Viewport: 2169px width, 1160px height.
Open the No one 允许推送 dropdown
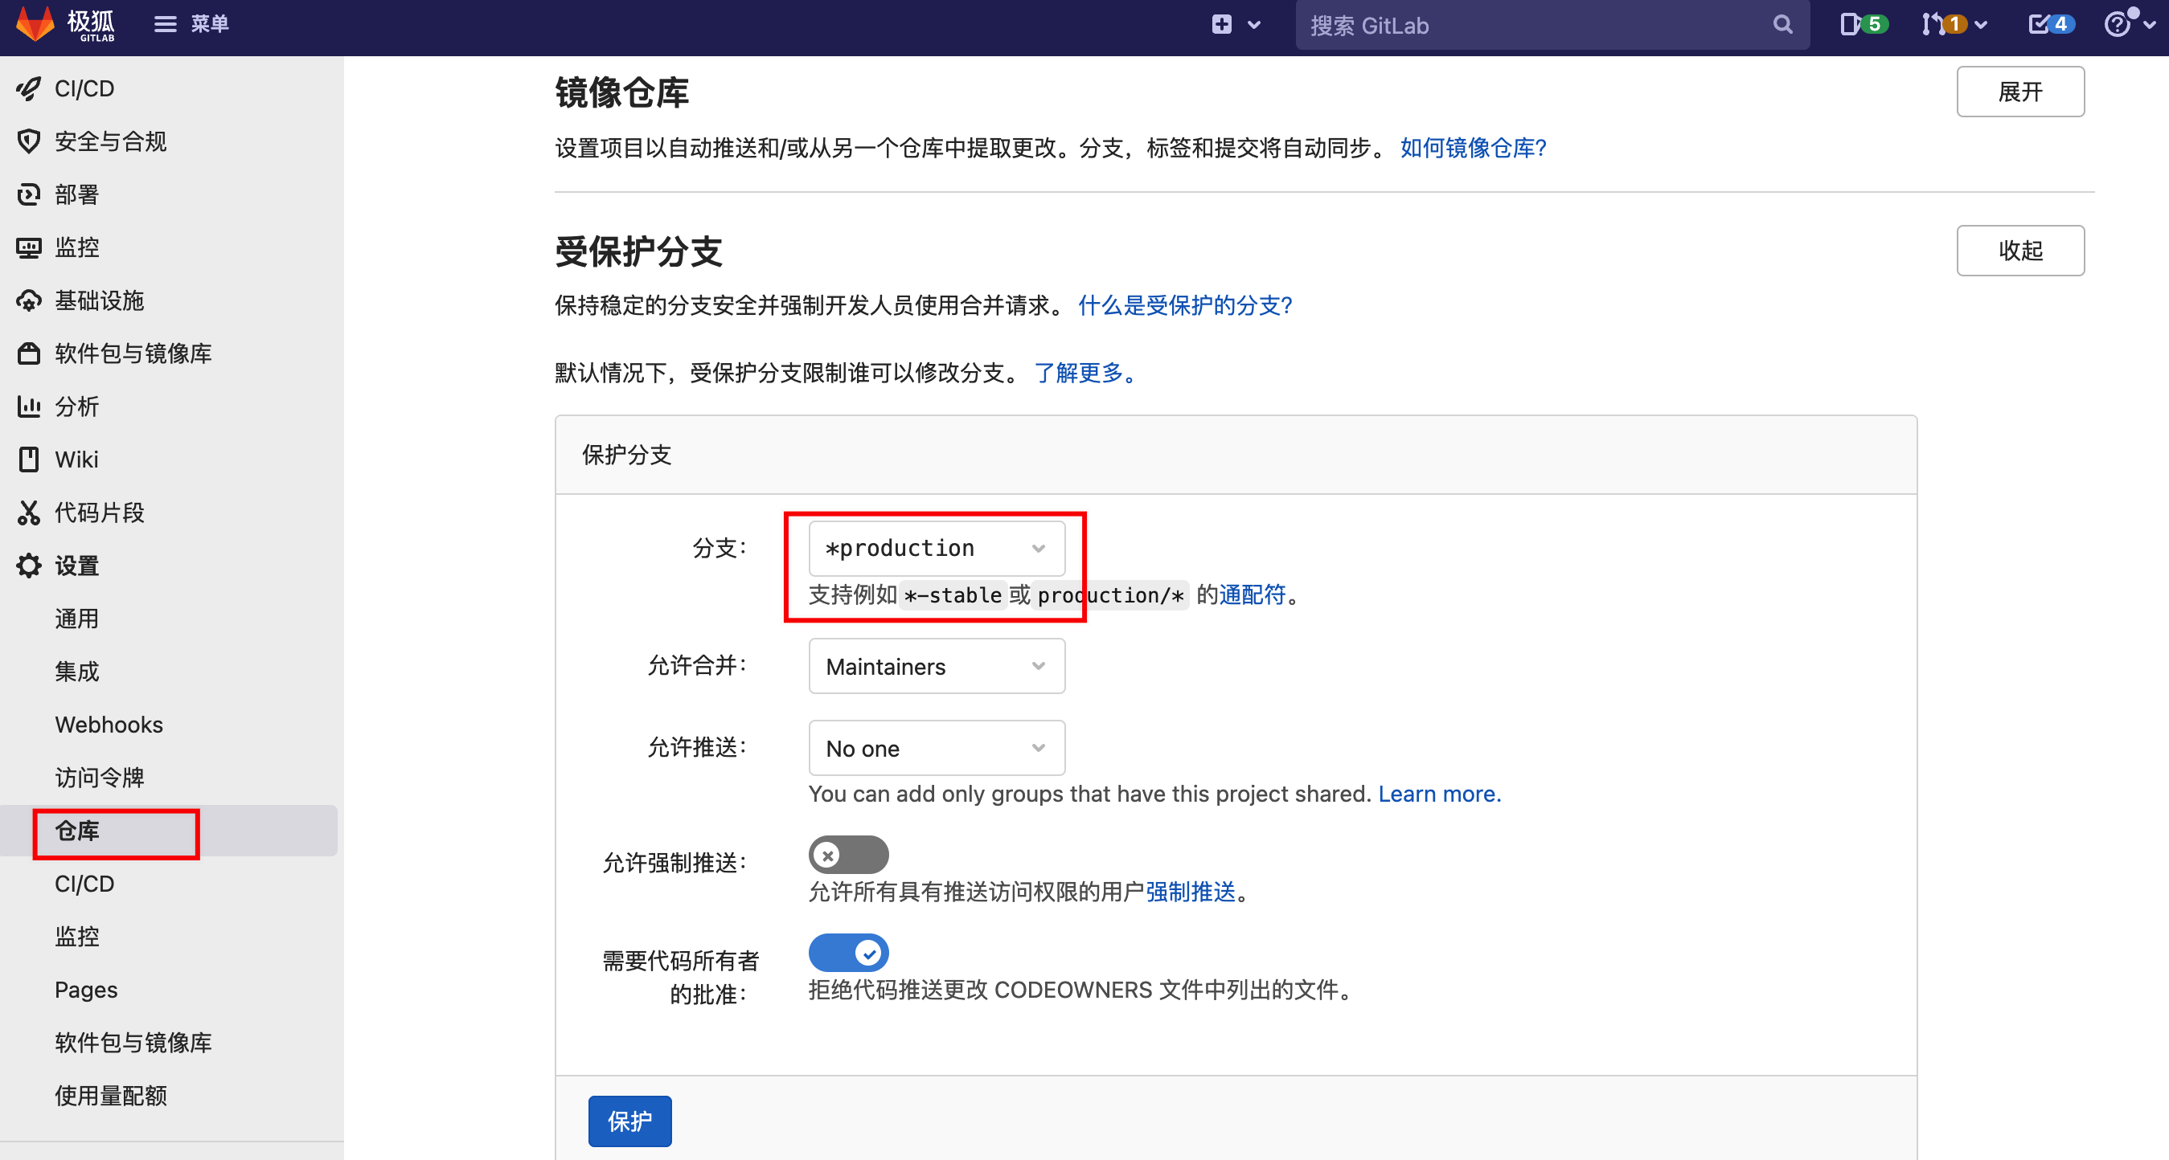(x=936, y=748)
